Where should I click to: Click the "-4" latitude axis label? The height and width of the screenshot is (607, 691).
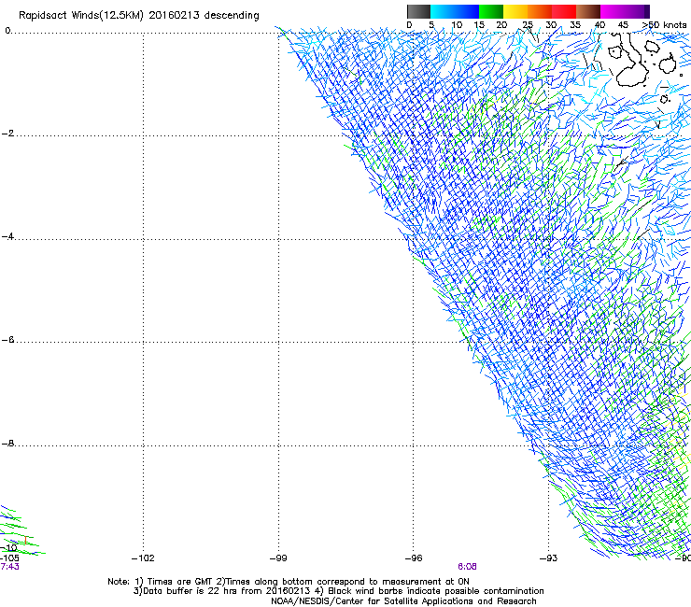pos(7,236)
